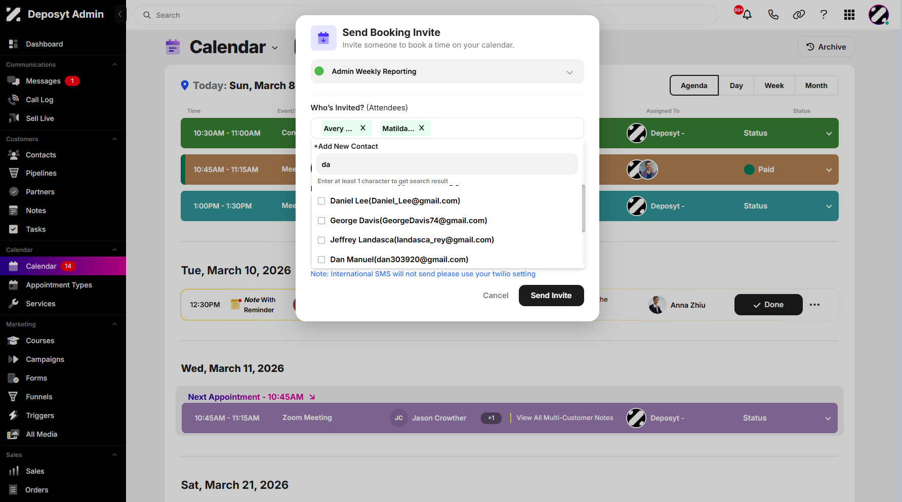Viewport: 902px width, 502px height.
Task: Click the contact search field containing 'da'
Action: (x=446, y=164)
